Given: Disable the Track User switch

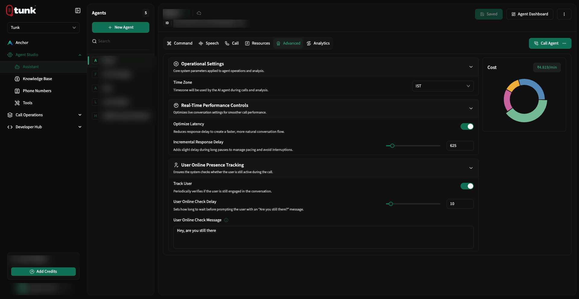Looking at the screenshot, I should pos(467,186).
